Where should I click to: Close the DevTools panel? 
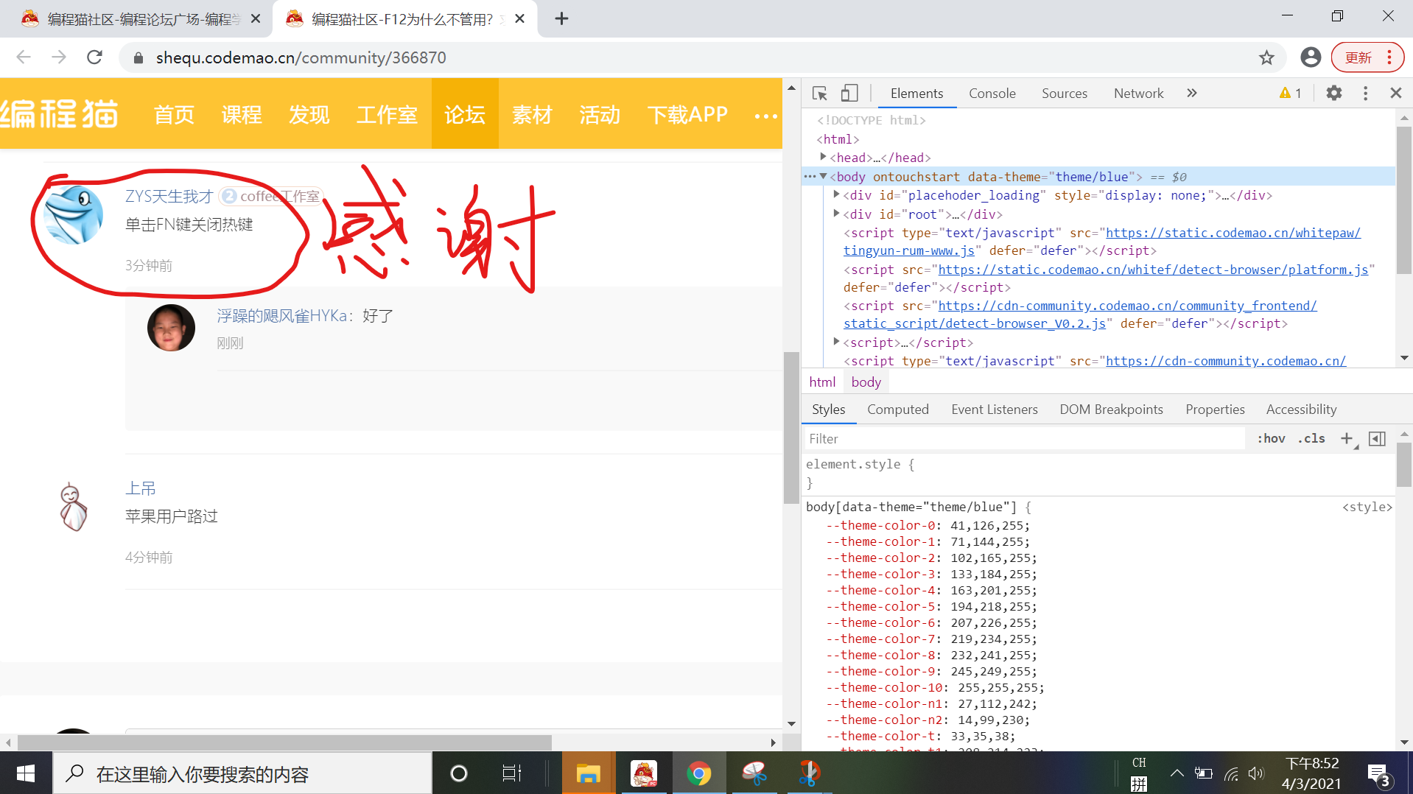(x=1395, y=94)
